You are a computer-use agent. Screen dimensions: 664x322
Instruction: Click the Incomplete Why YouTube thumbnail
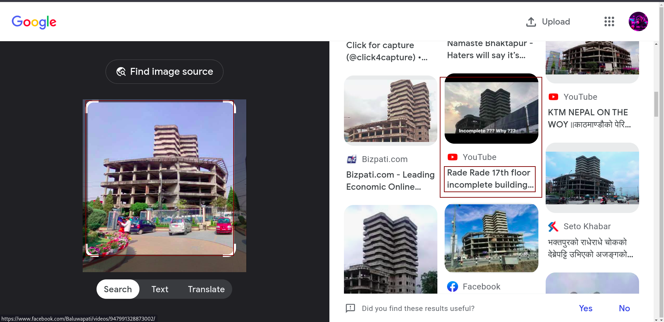(491, 109)
